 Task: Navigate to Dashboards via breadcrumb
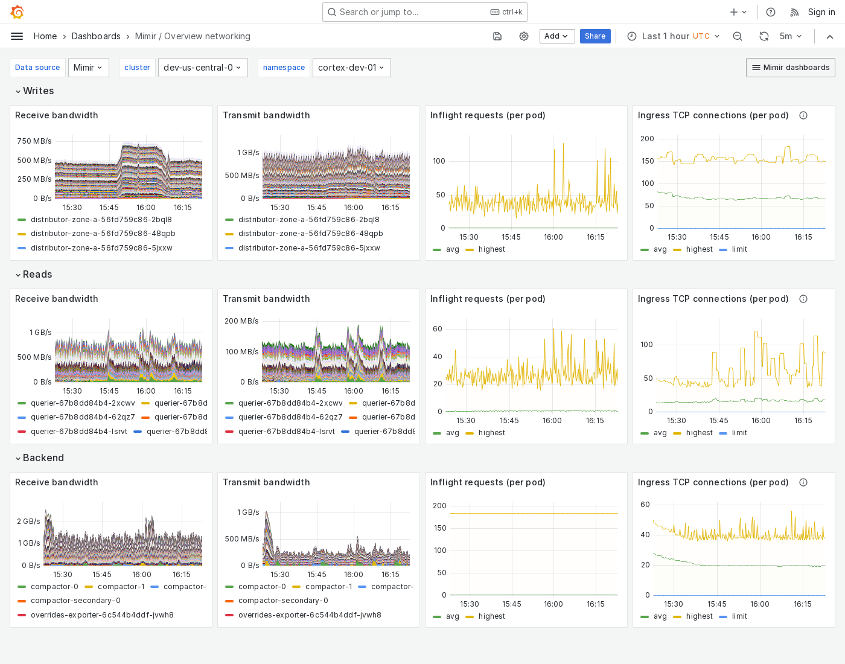point(96,36)
